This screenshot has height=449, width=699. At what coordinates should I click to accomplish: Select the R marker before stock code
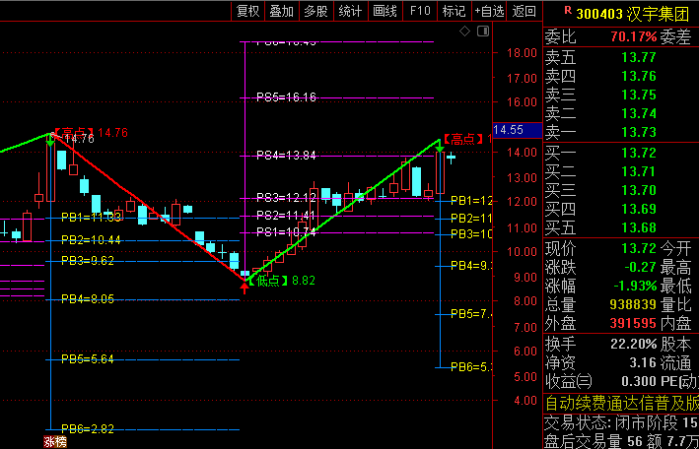coord(568,10)
